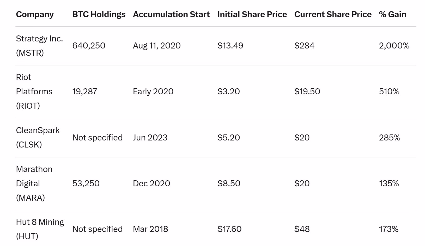Select the 2,000% gain value
Viewport: 425px width, 246px height.
pos(394,46)
